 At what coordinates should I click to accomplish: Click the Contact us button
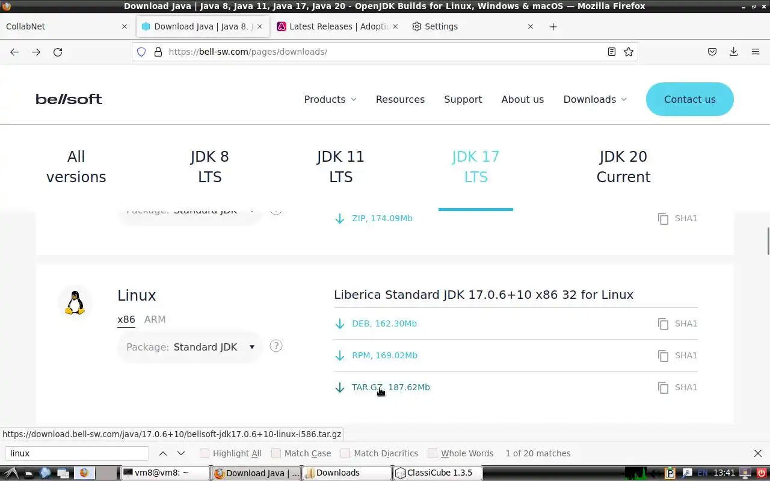coord(689,99)
